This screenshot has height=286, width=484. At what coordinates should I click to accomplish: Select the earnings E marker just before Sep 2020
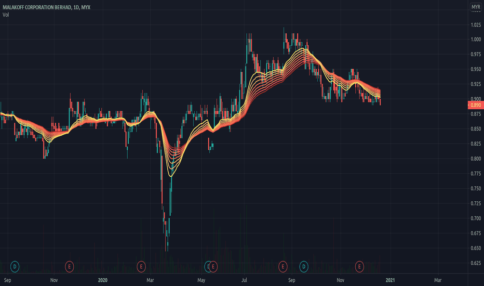[283, 266]
